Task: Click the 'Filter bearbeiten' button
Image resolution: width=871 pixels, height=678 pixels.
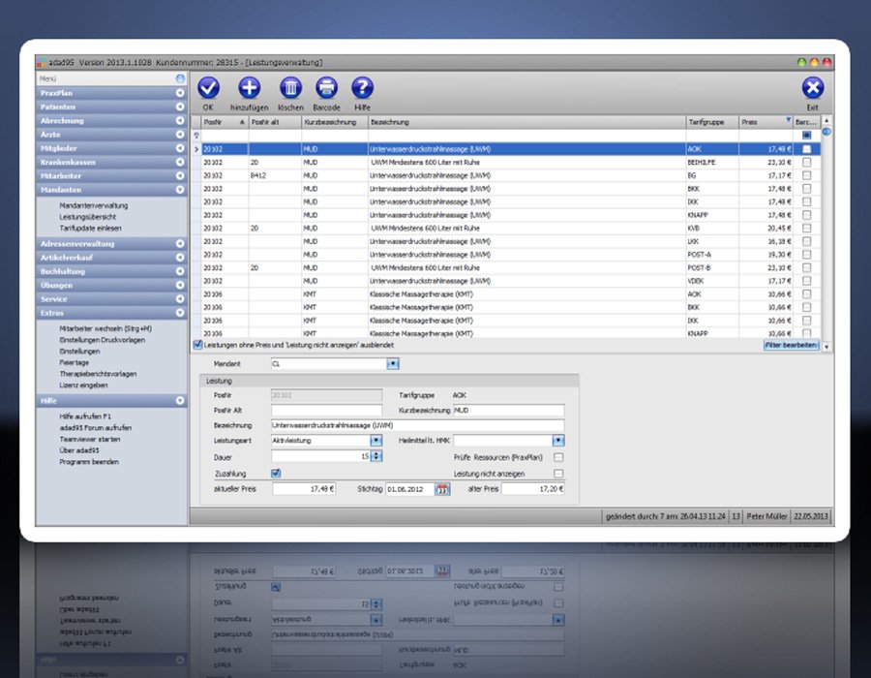Action: (791, 344)
